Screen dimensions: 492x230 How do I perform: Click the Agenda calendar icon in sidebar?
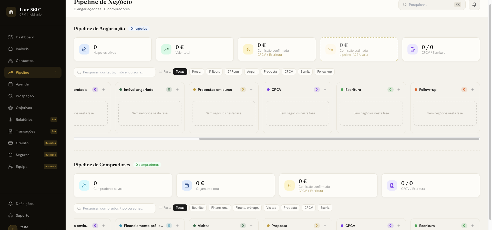[x=11, y=84]
